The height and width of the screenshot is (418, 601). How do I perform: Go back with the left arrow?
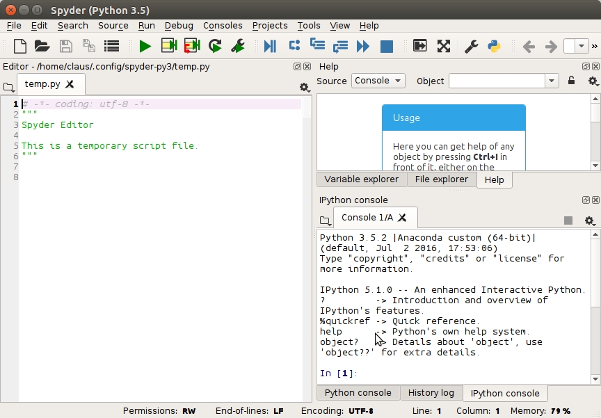pyautogui.click(x=529, y=47)
